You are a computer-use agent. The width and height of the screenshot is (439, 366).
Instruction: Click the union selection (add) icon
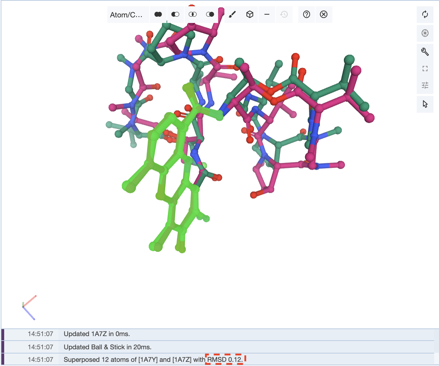(x=158, y=15)
